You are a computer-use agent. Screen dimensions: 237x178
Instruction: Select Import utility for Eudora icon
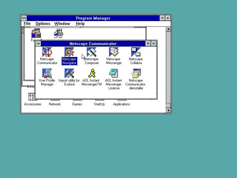[x=69, y=73]
